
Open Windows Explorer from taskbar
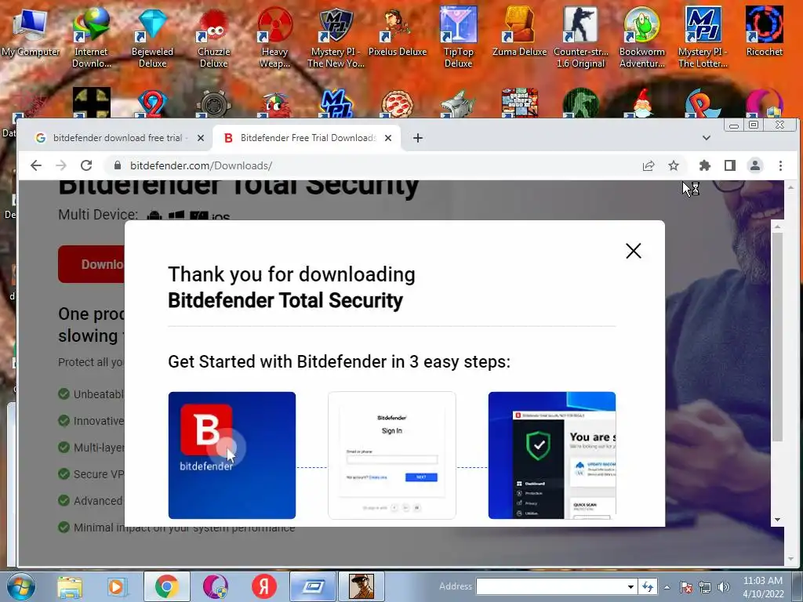(69, 586)
